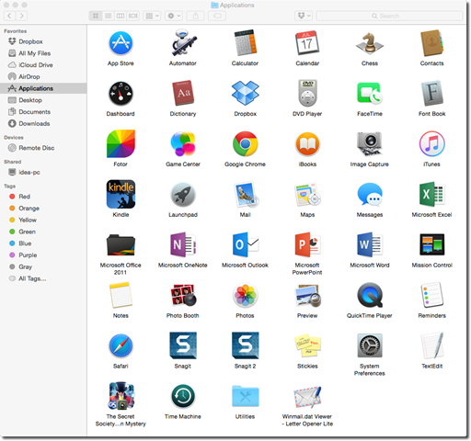Select the Chess app icon
Viewport: 471px width, 441px height.
point(370,43)
